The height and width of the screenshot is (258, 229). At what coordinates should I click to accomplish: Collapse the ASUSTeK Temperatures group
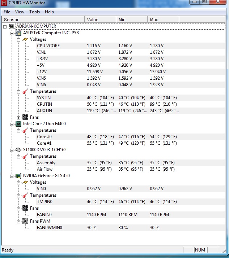(x=19, y=92)
